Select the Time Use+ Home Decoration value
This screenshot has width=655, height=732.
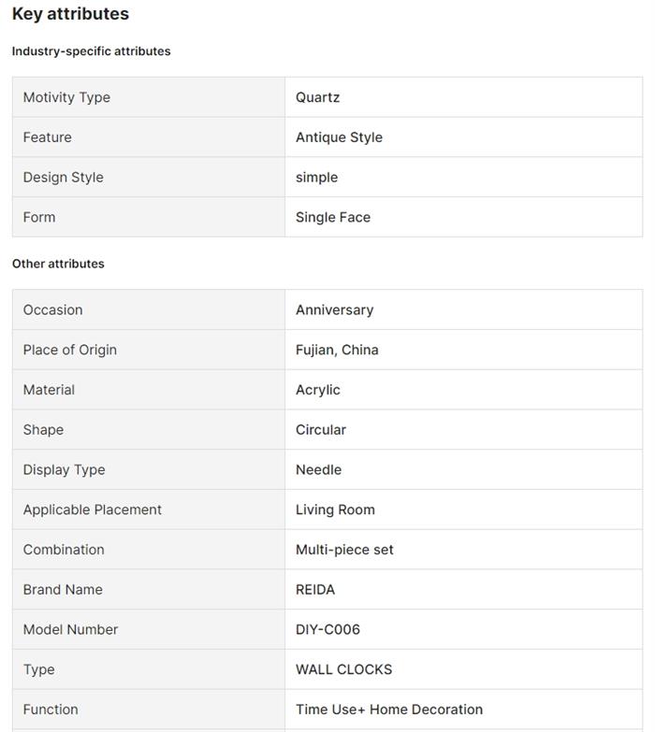[388, 710]
